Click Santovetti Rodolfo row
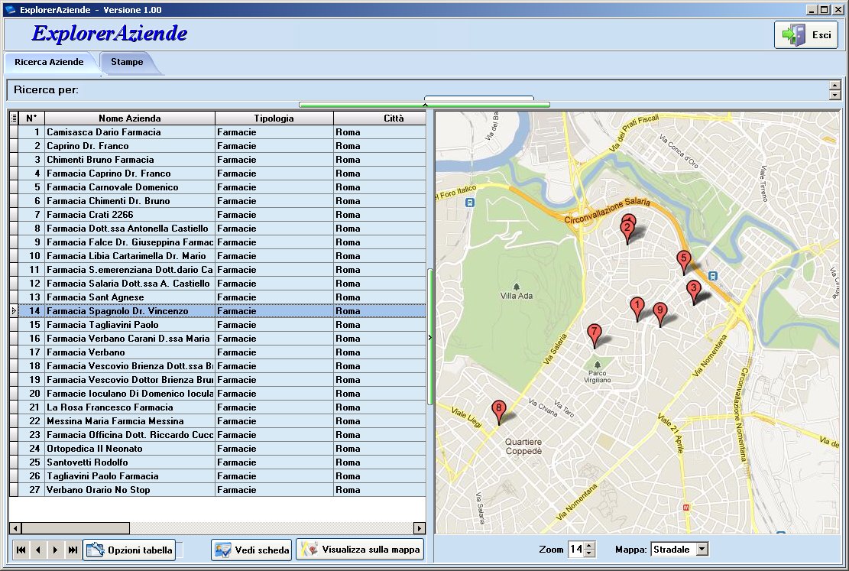The width and height of the screenshot is (849, 571). coord(218,462)
